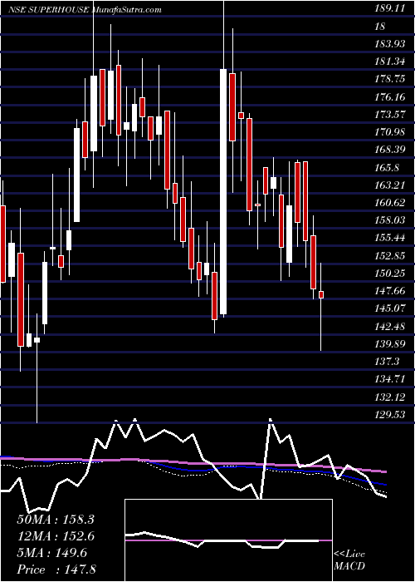
Task: Click the last small red candlestick
Action: 321,294
